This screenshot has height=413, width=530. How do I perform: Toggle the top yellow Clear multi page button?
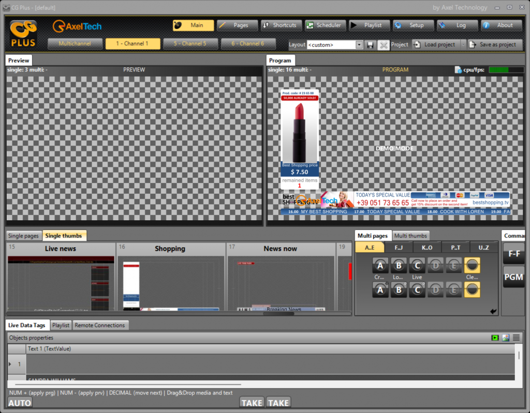coord(472,265)
